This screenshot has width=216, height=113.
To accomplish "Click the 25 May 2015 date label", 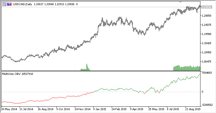I will (156, 109).
